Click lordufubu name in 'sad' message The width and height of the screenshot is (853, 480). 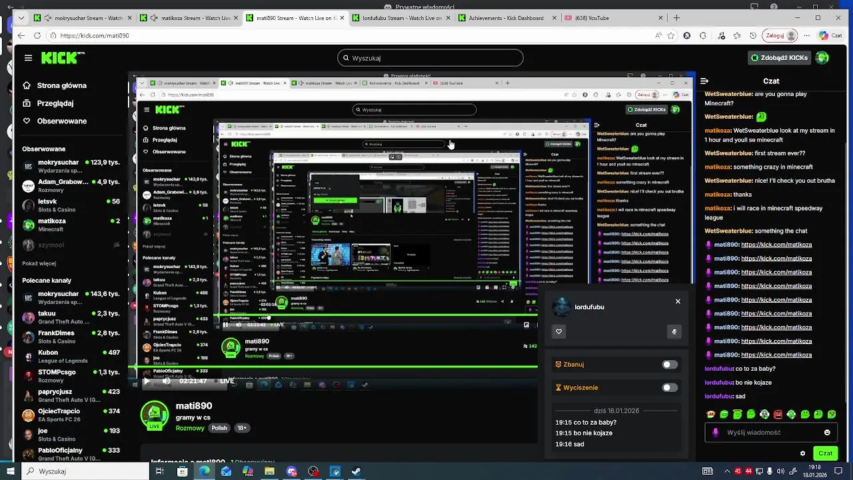(719, 396)
